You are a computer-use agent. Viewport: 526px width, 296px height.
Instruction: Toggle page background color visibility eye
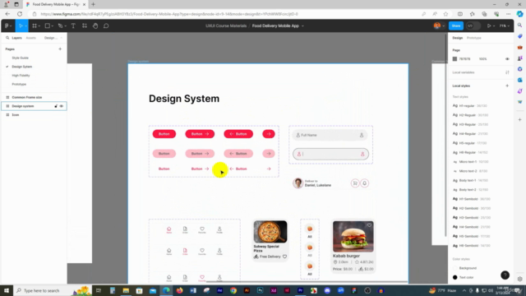click(x=507, y=59)
